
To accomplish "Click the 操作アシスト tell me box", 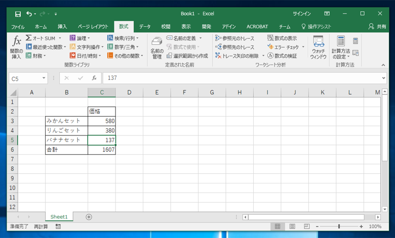I will click(317, 27).
